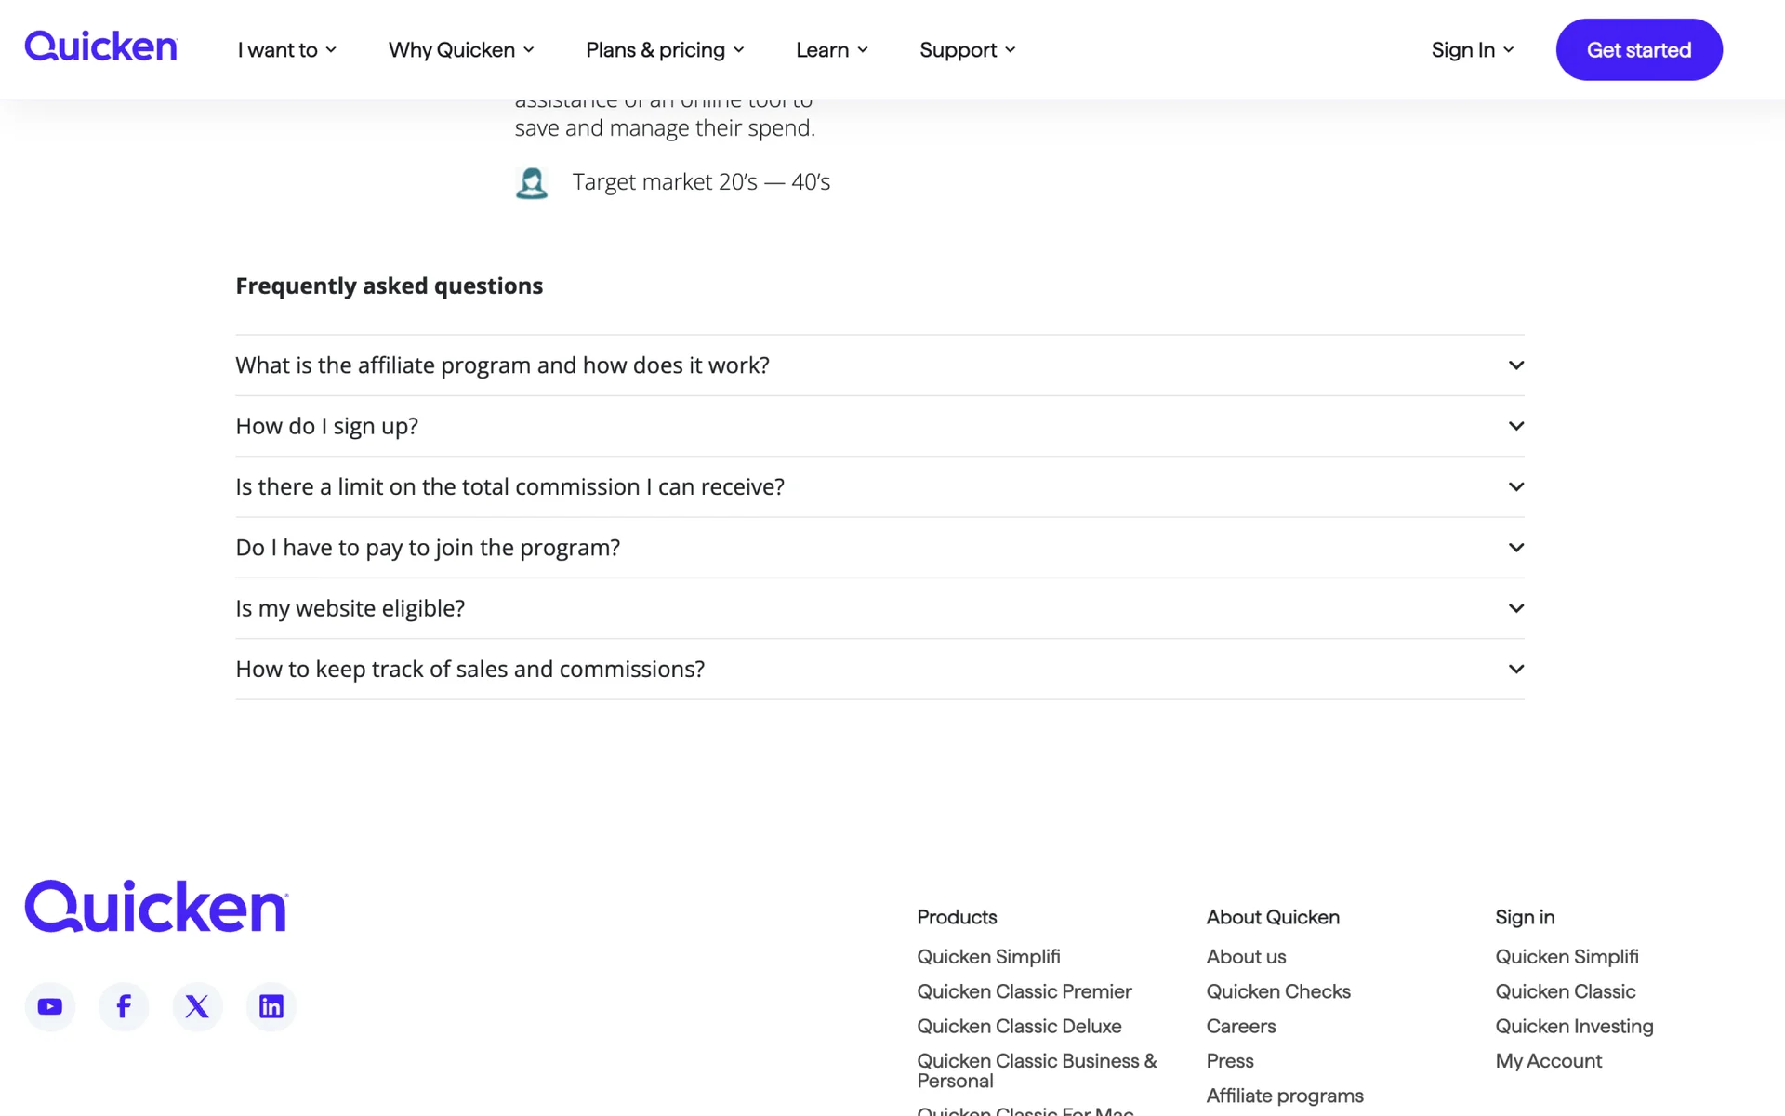Screen dimensions: 1785x1116
Task: Expand commission limit FAQ chevron
Action: pyautogui.click(x=1515, y=486)
